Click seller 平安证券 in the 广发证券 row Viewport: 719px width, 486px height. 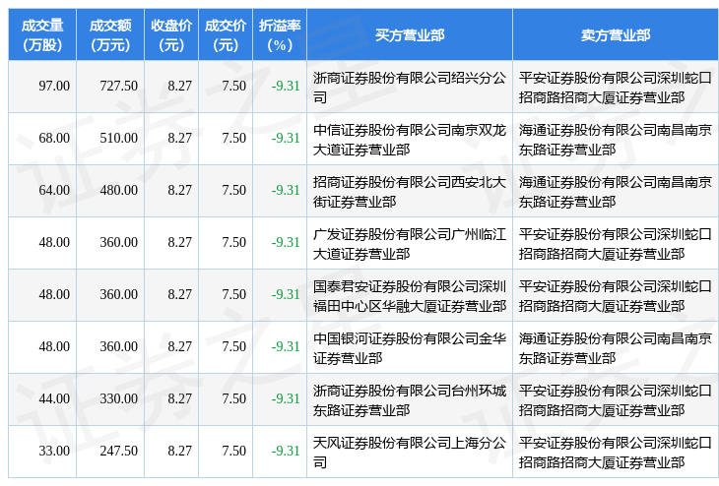[616, 244]
